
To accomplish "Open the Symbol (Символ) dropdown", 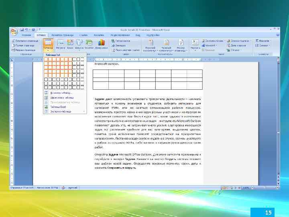I will pyautogui.click(x=262, y=45).
